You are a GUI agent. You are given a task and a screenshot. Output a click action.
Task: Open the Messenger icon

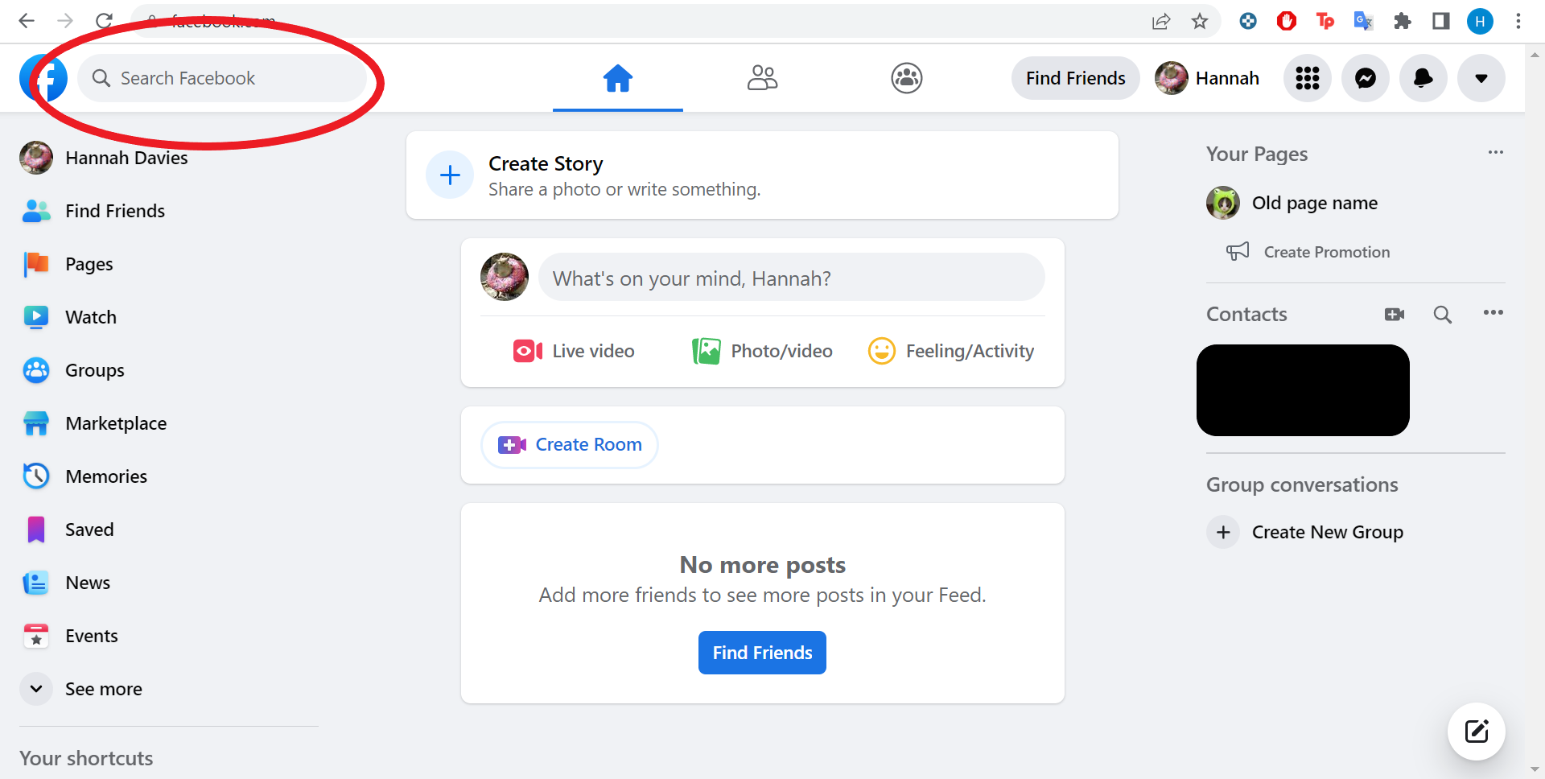coord(1366,78)
